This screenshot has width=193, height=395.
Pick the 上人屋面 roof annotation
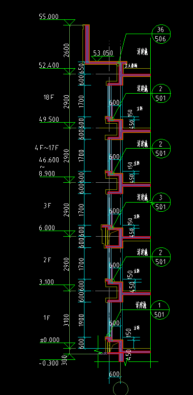pyautogui.click(x=130, y=66)
